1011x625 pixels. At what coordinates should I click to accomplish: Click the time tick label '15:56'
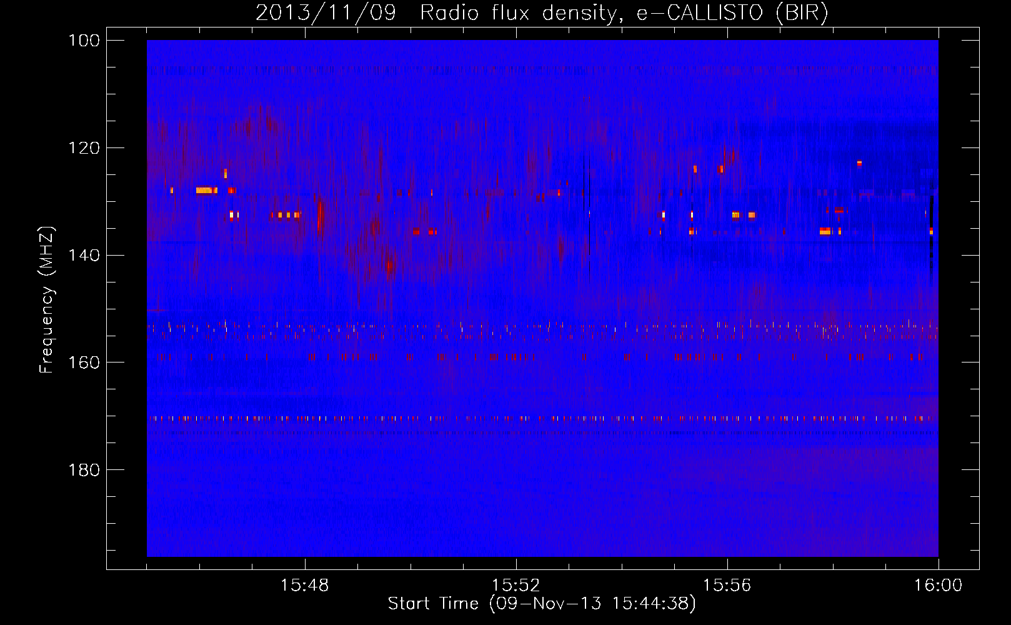coord(727,586)
